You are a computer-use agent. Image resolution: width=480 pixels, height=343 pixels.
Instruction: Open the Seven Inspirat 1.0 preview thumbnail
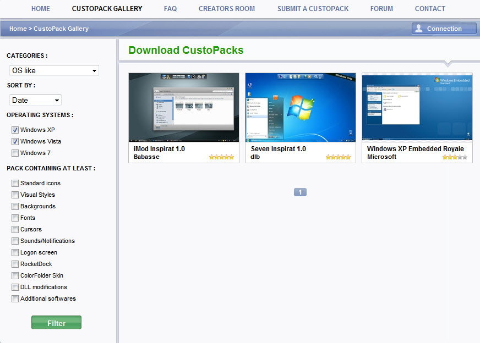(301, 108)
